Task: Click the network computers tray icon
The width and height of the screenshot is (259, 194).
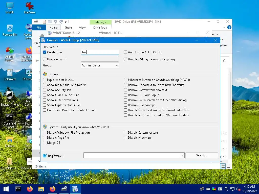Action: (x=202, y=189)
